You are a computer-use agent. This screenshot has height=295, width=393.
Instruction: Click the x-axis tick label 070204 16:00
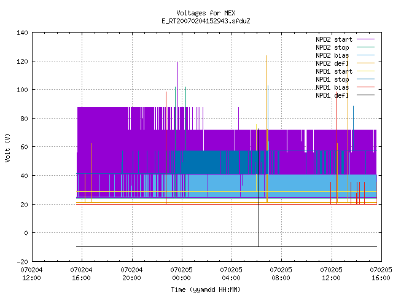[x=81, y=274]
